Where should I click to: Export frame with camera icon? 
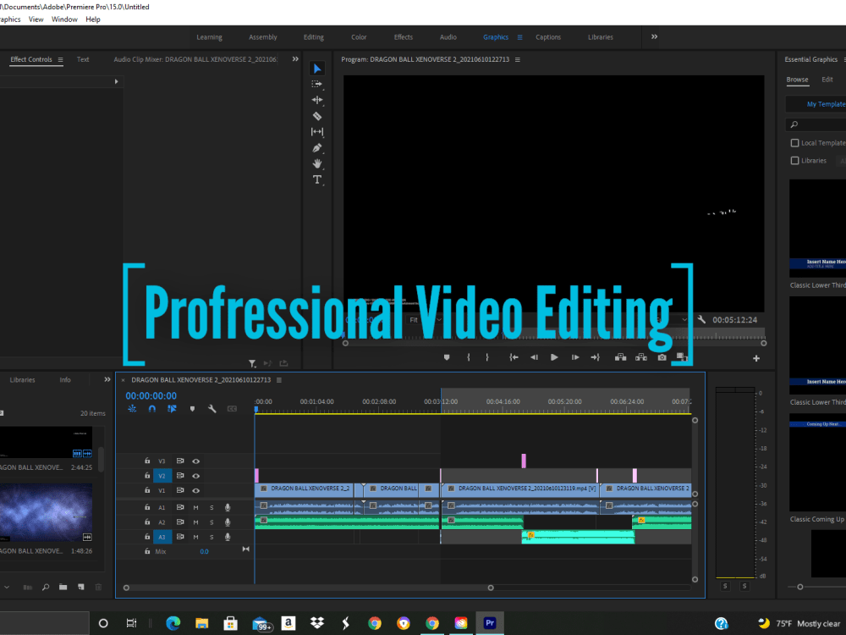[x=662, y=357]
